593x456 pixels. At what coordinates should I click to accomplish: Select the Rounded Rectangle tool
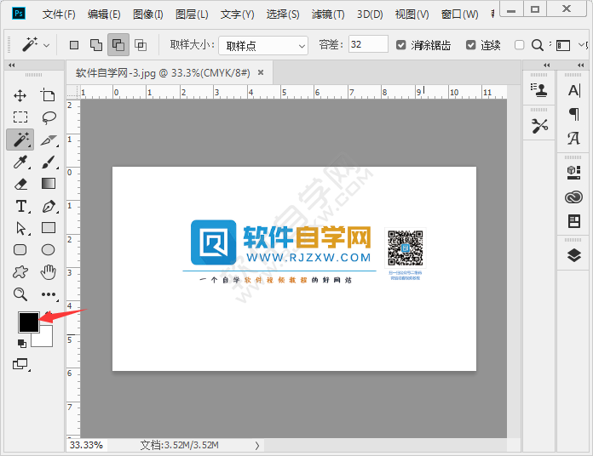(x=20, y=250)
